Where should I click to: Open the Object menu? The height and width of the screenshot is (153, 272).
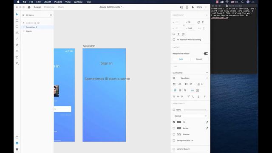point(47,2)
